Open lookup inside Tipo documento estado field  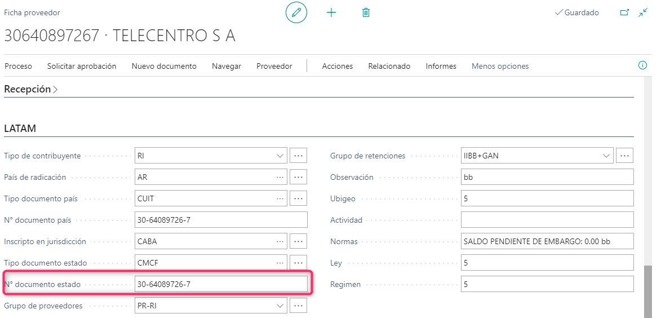280,263
